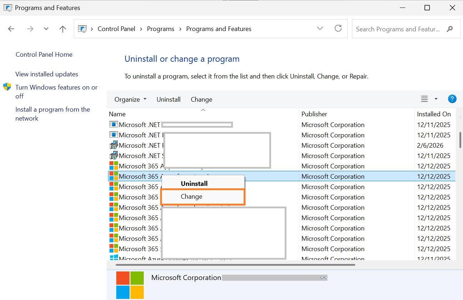
Task: Click the shield icon beside Turn Windows features
Action: point(7,87)
